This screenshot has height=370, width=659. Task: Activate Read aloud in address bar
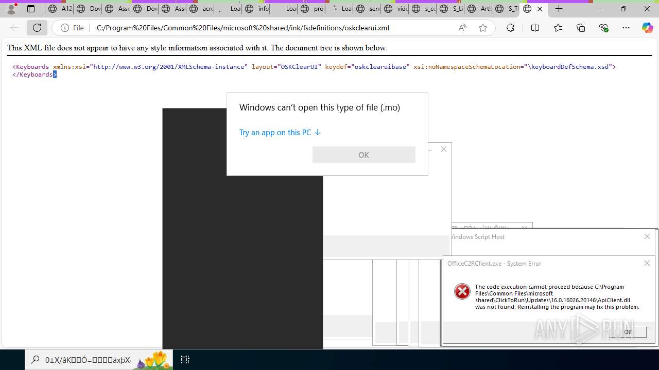pyautogui.click(x=462, y=28)
